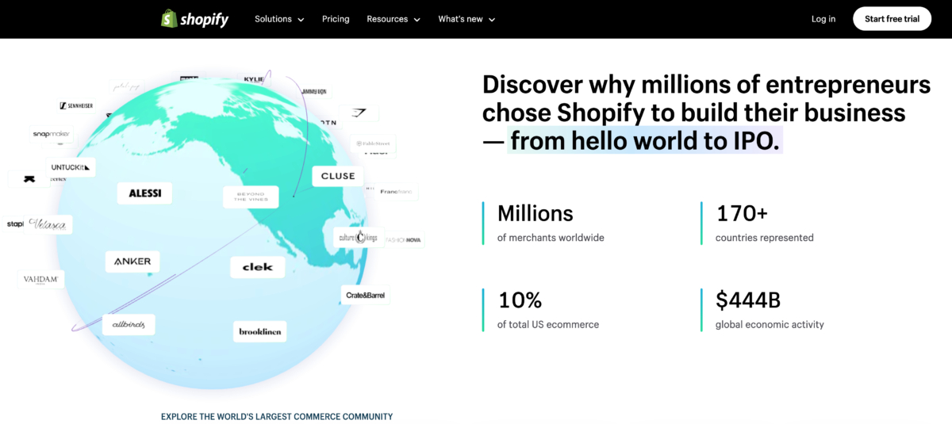This screenshot has height=424, width=952.
Task: Click the Fashion Nova logo
Action: click(405, 239)
